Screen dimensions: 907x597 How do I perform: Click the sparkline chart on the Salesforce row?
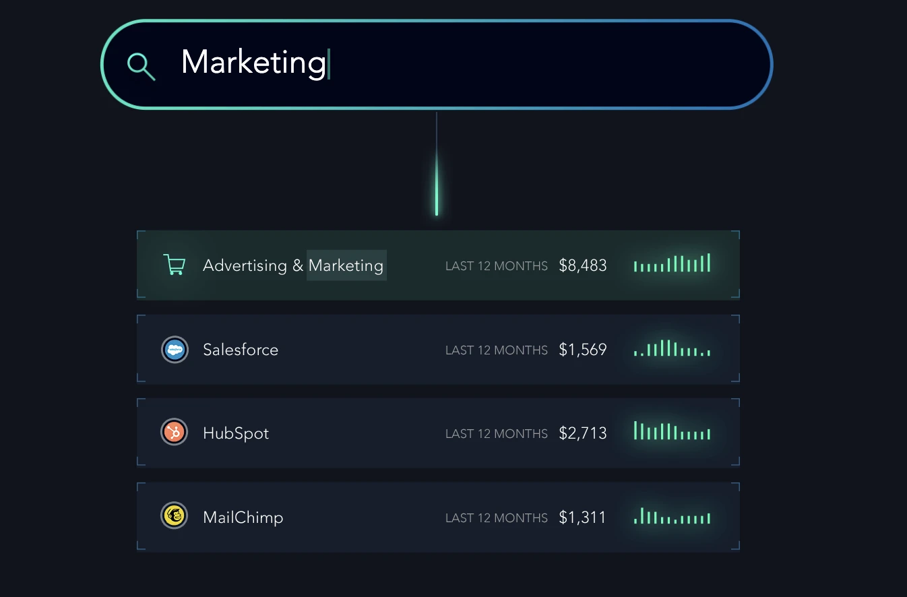coord(672,349)
